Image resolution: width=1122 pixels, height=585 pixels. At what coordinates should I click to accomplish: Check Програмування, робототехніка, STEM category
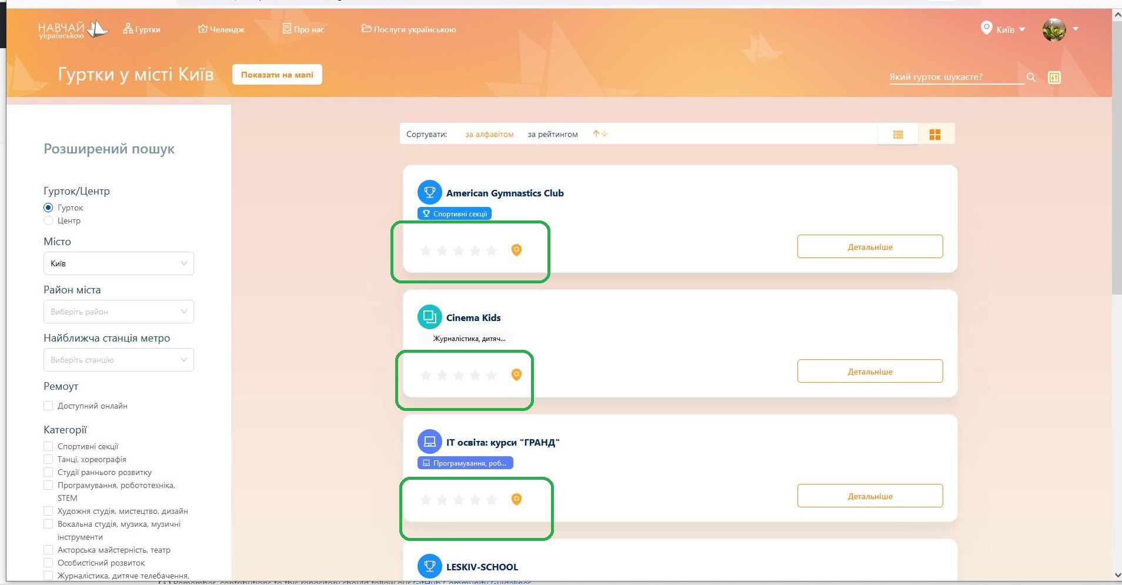[x=48, y=485]
